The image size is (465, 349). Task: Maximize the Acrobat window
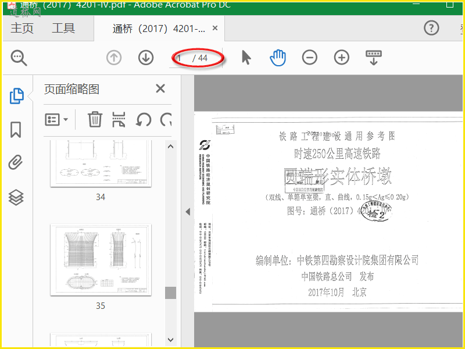click(450, 4)
